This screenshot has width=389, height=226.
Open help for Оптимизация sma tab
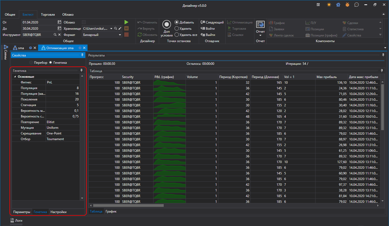(x=80, y=48)
